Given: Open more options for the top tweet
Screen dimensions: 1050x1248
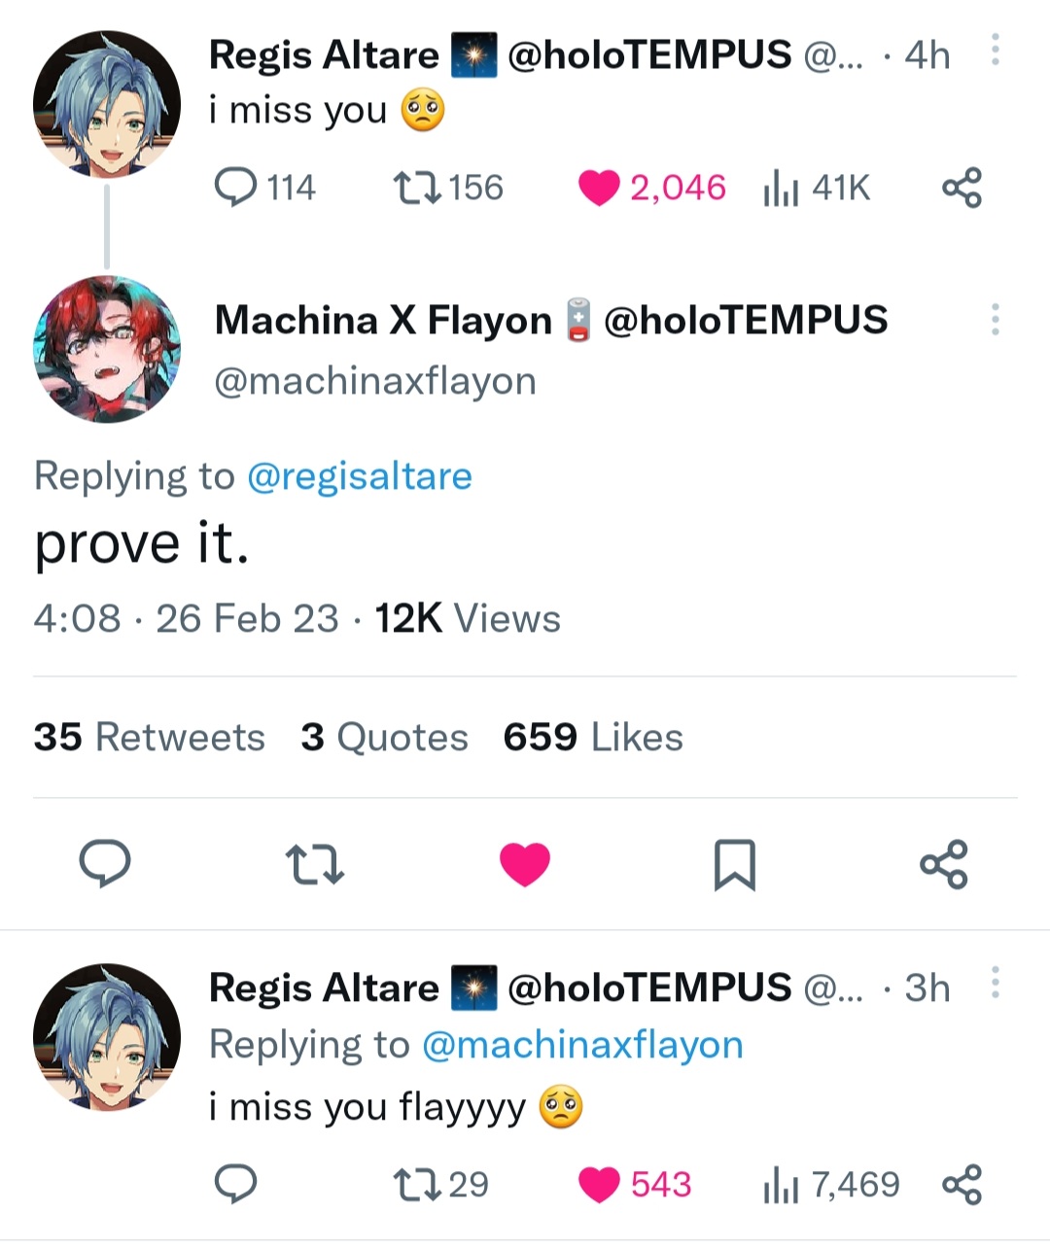Looking at the screenshot, I should (995, 50).
